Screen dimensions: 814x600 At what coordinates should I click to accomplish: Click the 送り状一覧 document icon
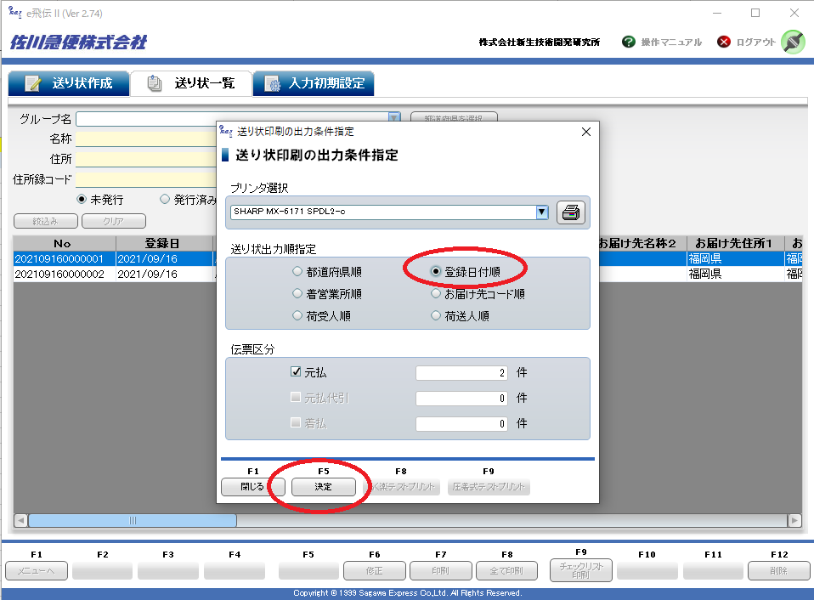click(155, 83)
